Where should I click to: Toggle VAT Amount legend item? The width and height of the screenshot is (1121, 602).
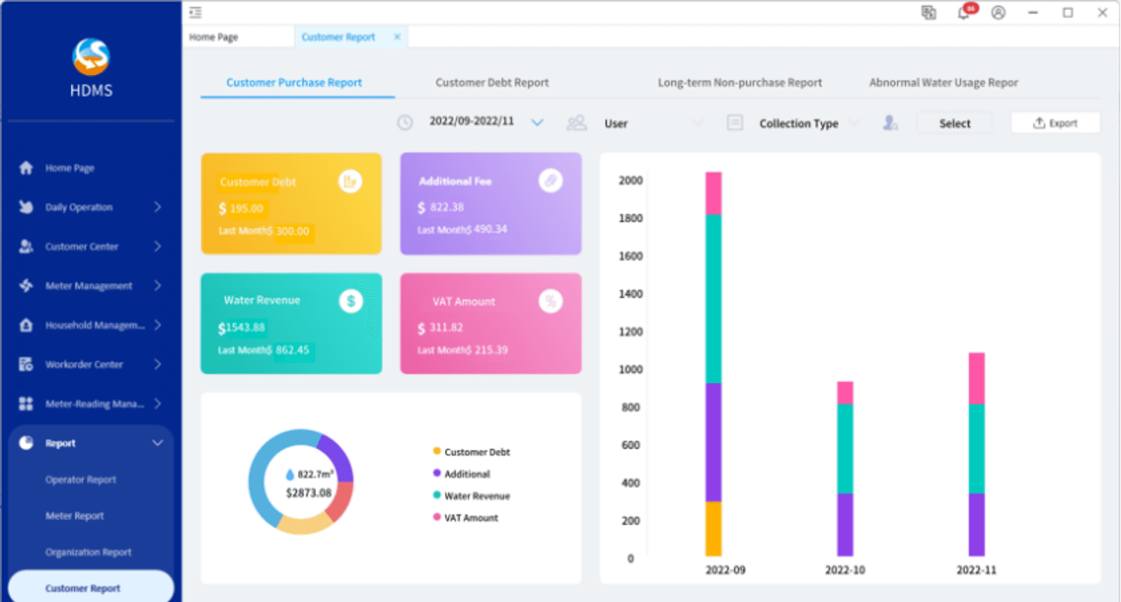click(x=466, y=518)
